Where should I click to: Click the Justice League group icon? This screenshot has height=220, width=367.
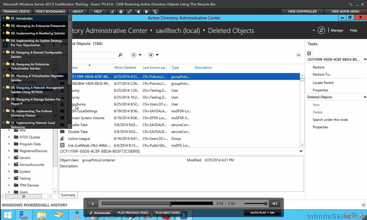62,138
